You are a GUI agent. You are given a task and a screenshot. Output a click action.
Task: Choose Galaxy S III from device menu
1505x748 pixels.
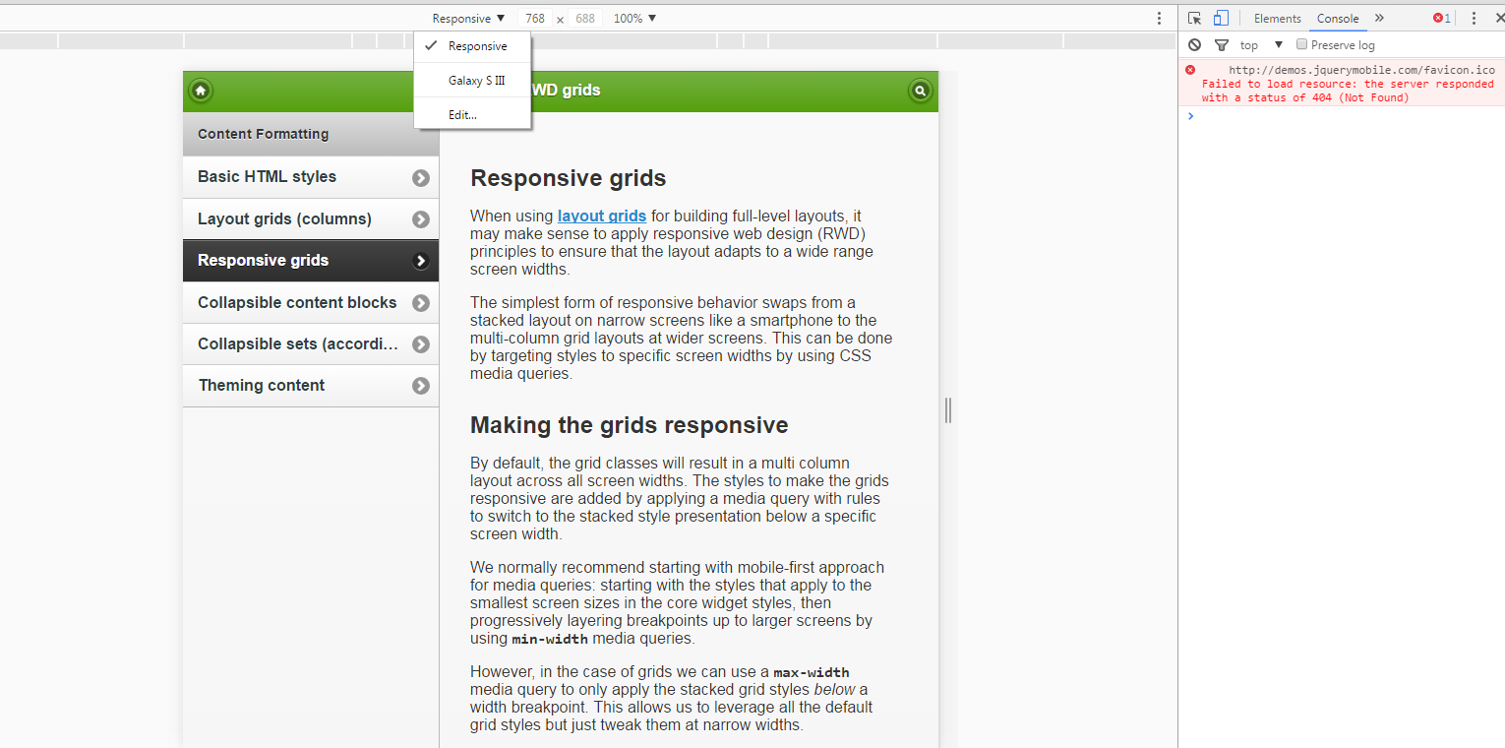[472, 81]
